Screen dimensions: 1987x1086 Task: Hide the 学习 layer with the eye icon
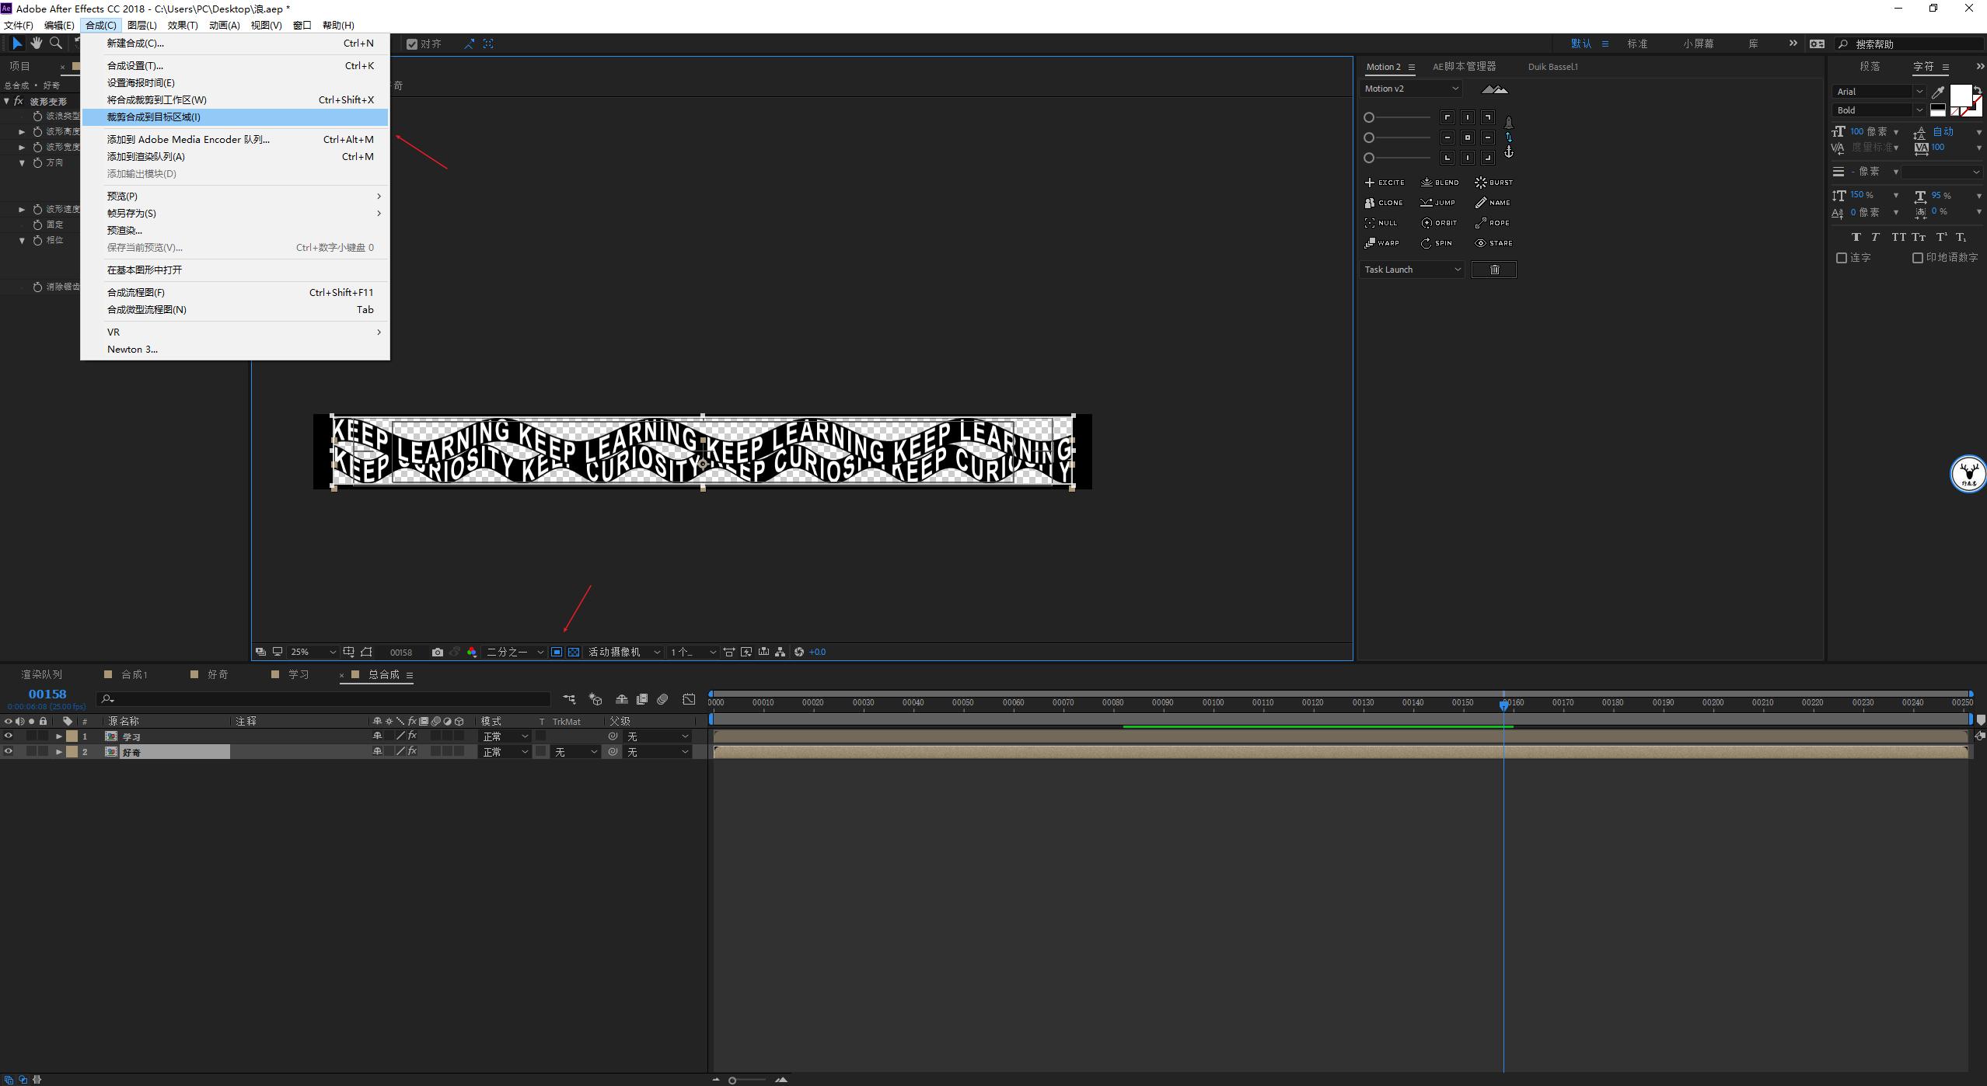tap(9, 736)
